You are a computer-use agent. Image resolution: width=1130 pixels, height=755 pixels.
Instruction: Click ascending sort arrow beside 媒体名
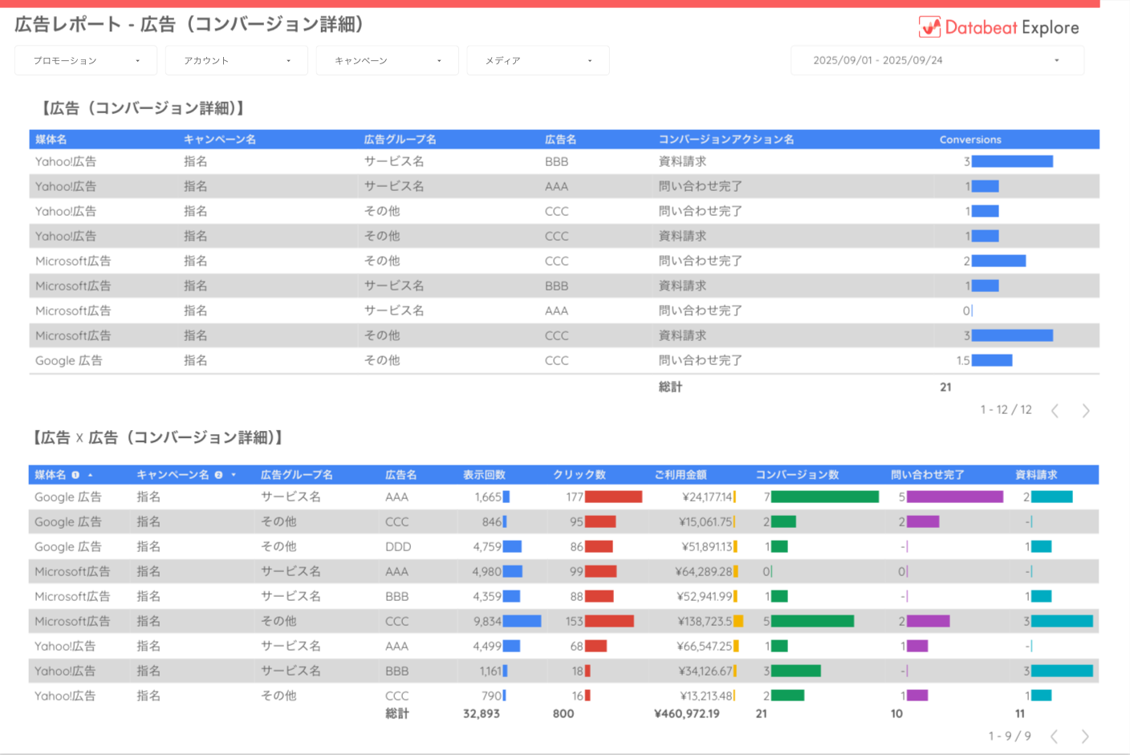click(x=91, y=475)
